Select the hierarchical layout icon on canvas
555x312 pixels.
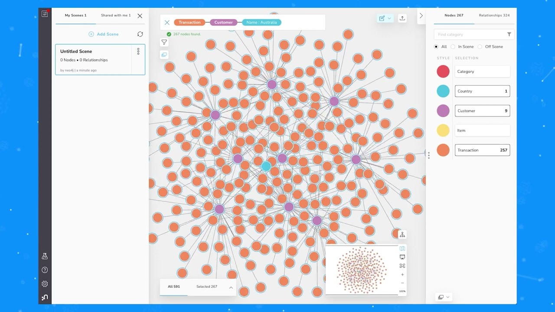click(402, 234)
